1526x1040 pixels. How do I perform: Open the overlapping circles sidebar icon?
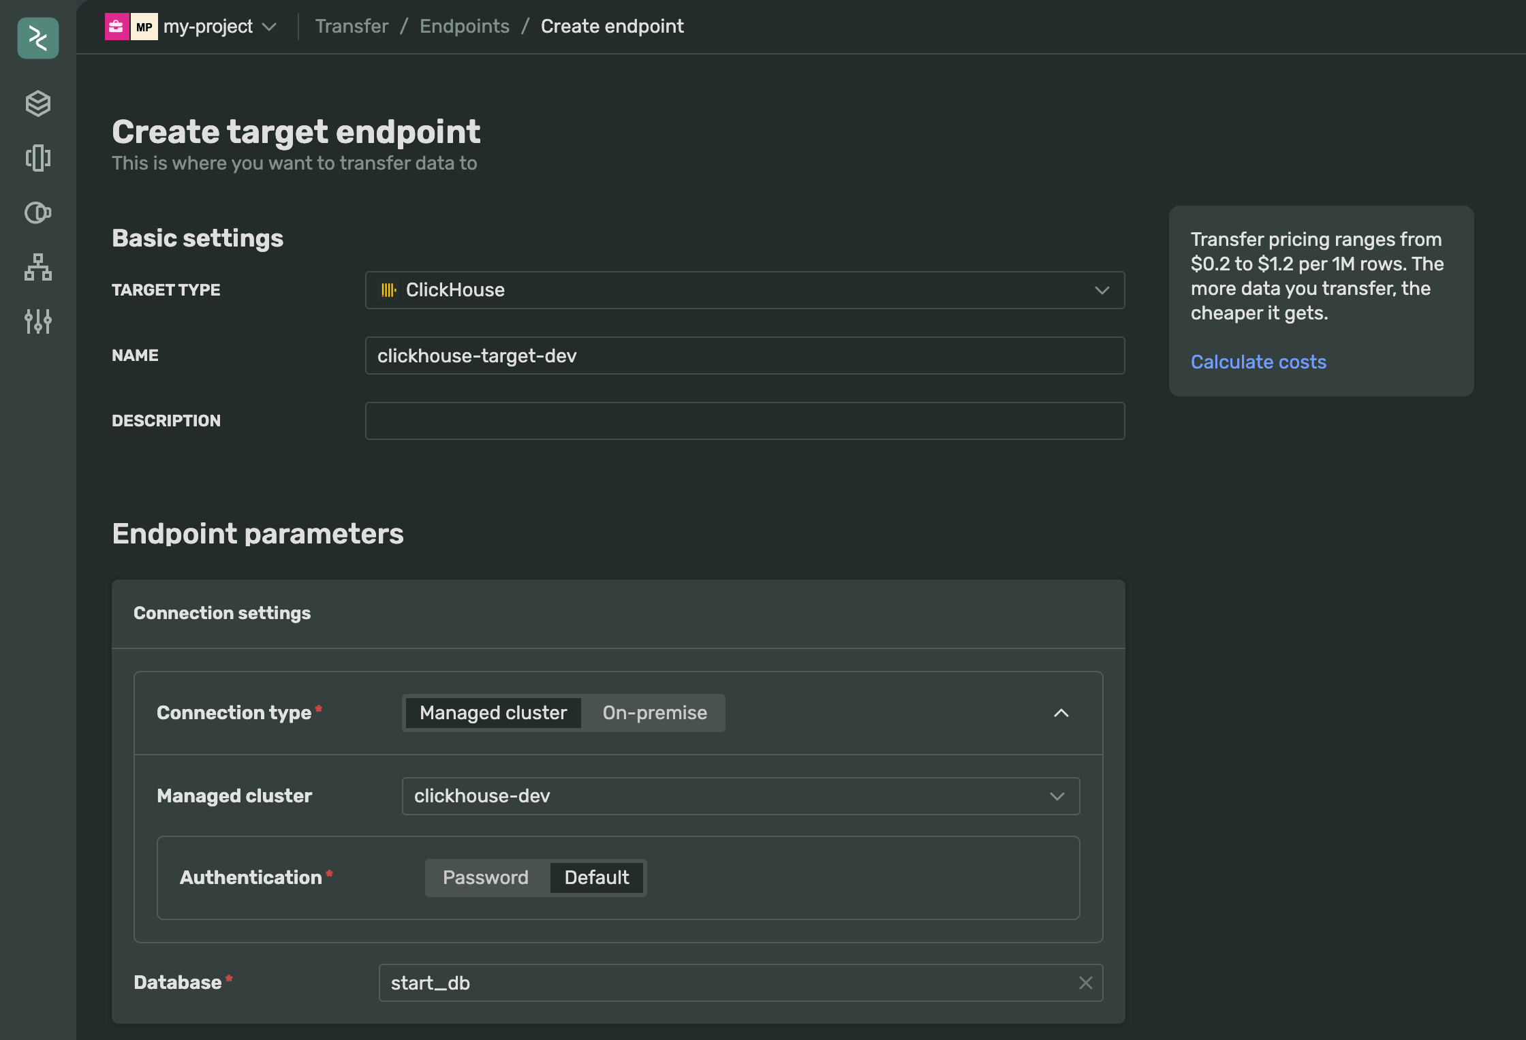pyautogui.click(x=38, y=212)
